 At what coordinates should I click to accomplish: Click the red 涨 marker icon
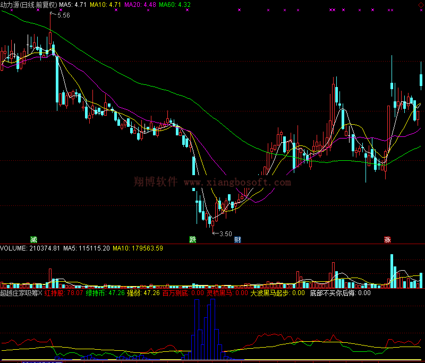click(387, 240)
